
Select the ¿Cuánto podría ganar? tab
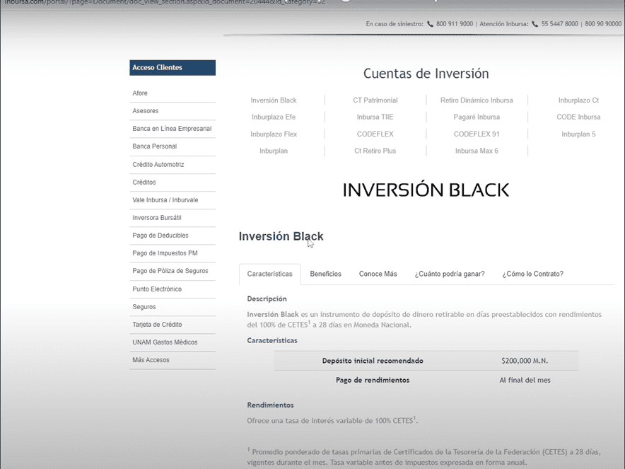450,274
